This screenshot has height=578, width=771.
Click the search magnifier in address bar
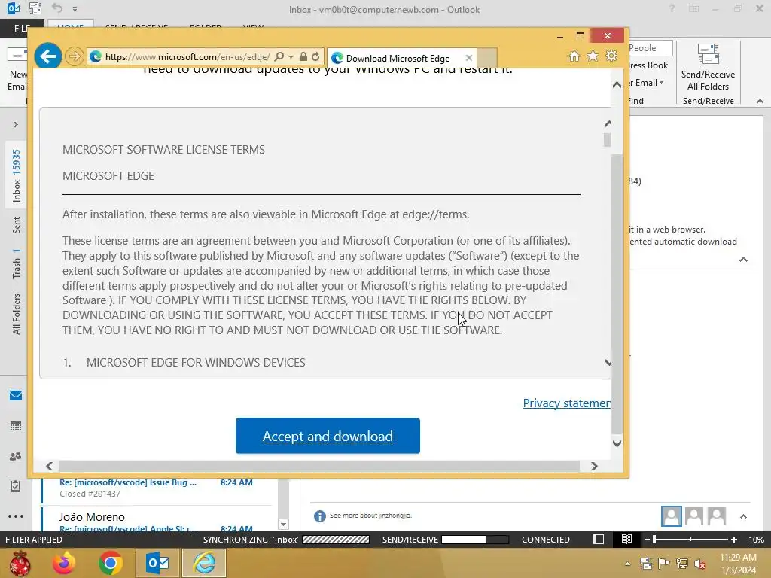(x=279, y=56)
